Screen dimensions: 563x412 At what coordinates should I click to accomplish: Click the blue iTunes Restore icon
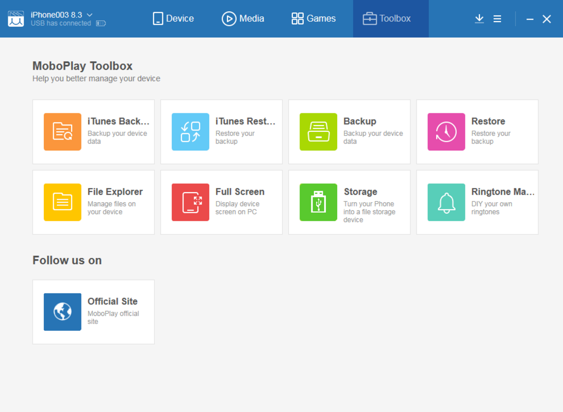[190, 132]
